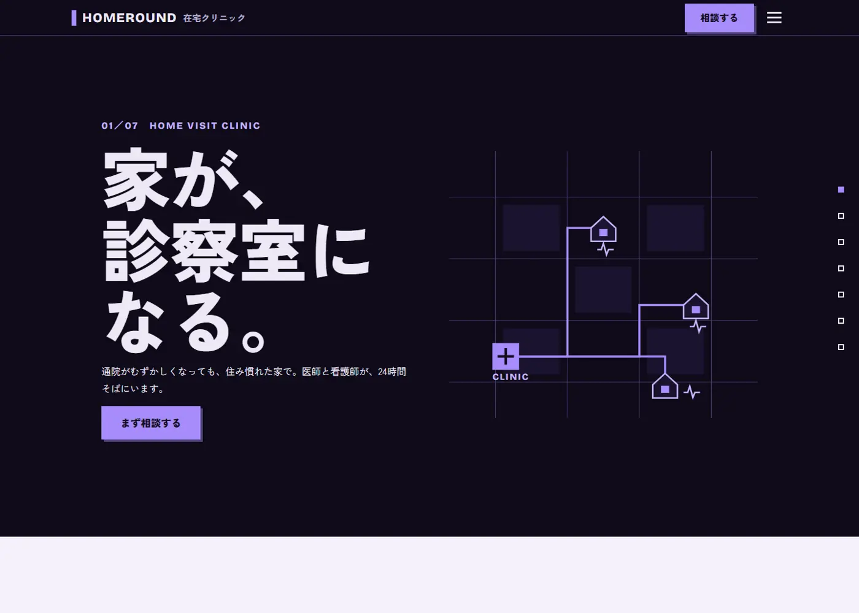
Task: Select the first filled section dot
Action: click(x=841, y=189)
